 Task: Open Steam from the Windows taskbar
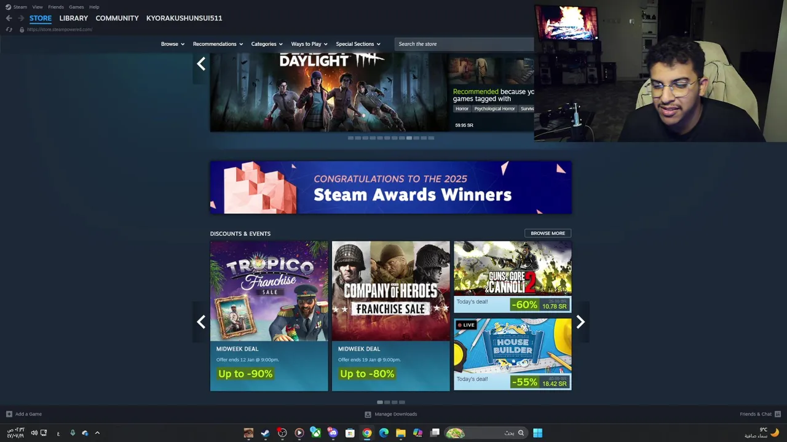(x=265, y=433)
